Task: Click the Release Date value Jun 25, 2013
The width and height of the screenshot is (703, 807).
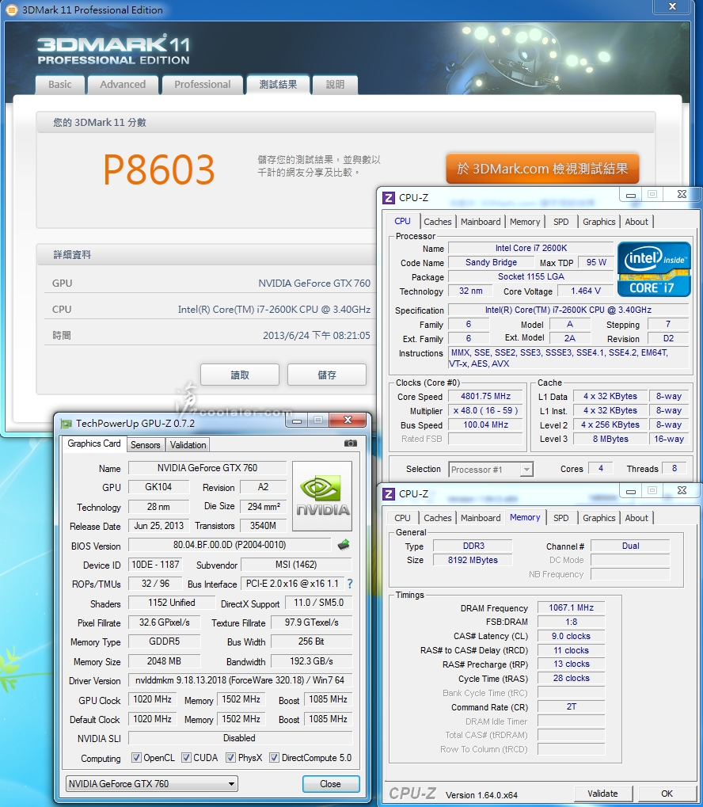Action: [x=159, y=526]
